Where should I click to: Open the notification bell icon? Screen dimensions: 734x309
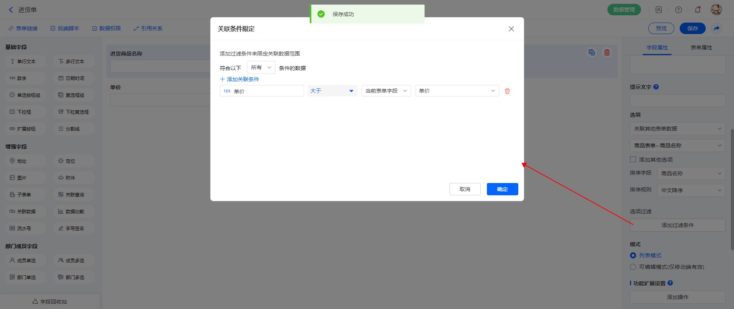click(697, 10)
